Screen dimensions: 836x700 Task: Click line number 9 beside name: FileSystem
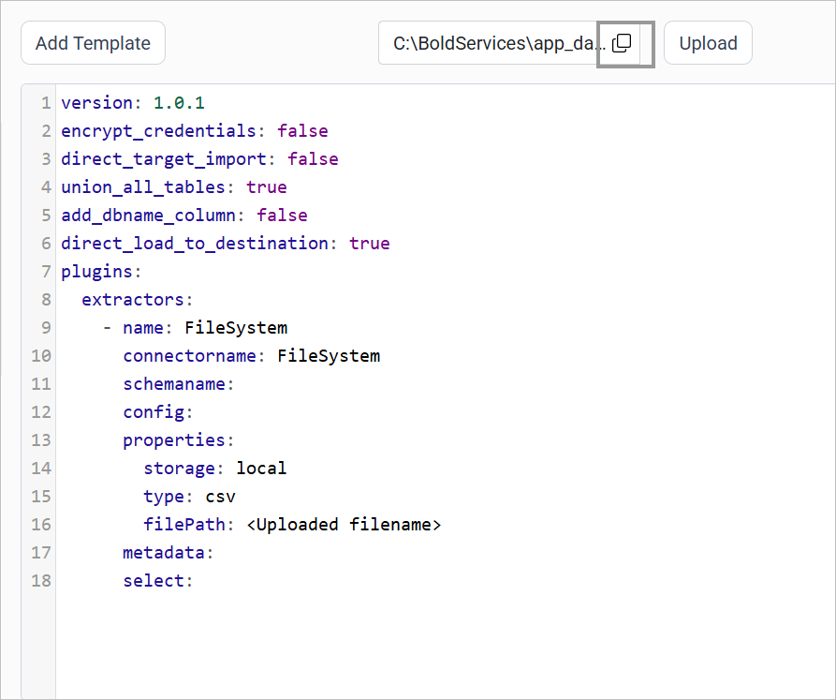pyautogui.click(x=45, y=327)
